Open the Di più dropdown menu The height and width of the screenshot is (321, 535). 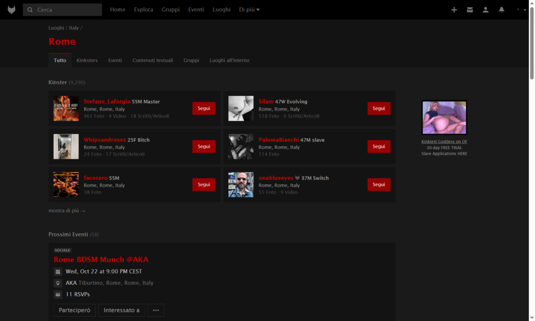[249, 9]
